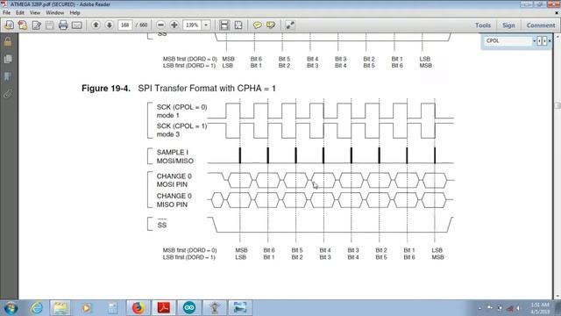Viewport: 561px width, 316px height.
Task: Click the taskbar clock showing 1:51 AM
Action: [540, 308]
